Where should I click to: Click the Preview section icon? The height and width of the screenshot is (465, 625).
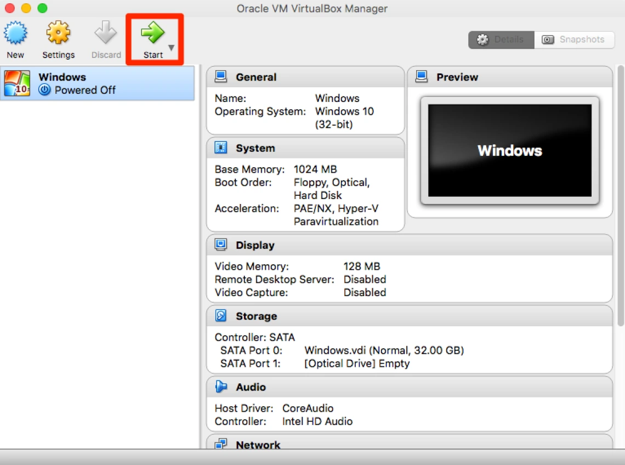tap(421, 76)
